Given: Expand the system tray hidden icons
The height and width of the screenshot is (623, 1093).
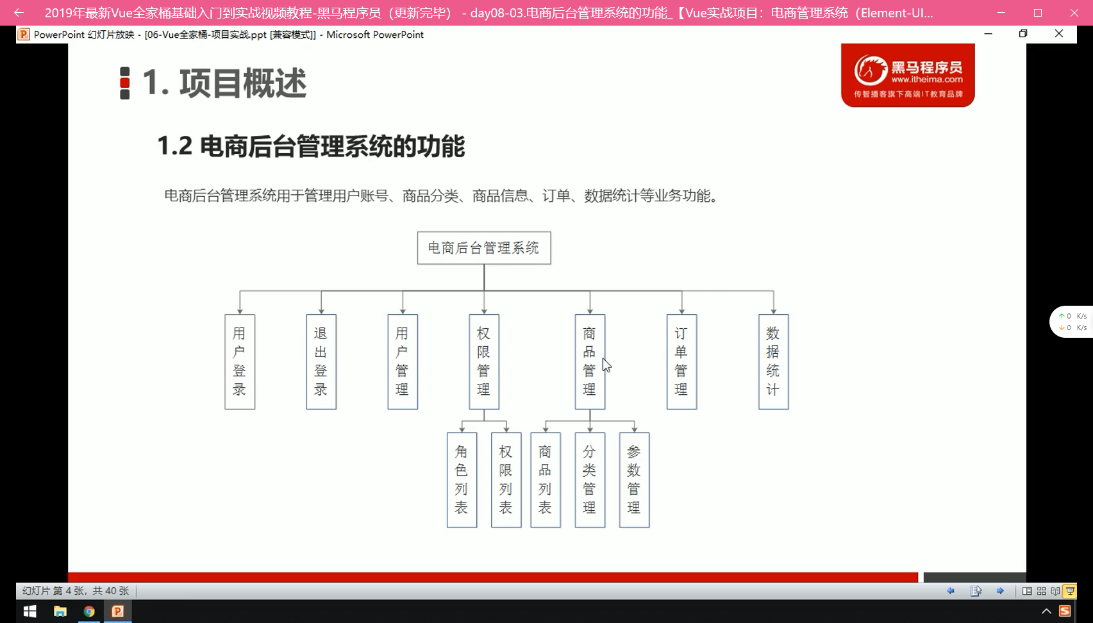Looking at the screenshot, I should (x=1046, y=611).
